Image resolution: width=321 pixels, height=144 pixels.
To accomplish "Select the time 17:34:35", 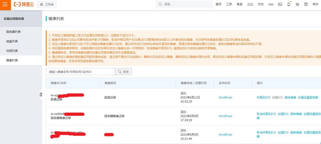I will pyautogui.click(x=186, y=120).
